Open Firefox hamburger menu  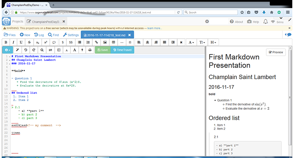pos(288,12)
